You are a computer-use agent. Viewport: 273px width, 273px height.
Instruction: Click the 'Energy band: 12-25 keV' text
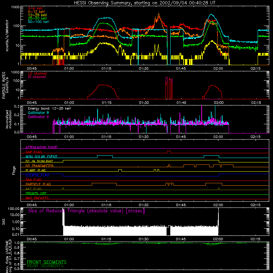click(49, 109)
